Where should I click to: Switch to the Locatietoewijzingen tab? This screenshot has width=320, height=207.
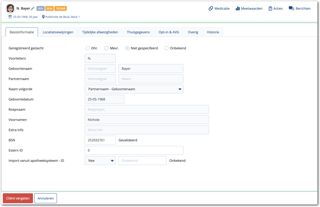tap(58, 32)
